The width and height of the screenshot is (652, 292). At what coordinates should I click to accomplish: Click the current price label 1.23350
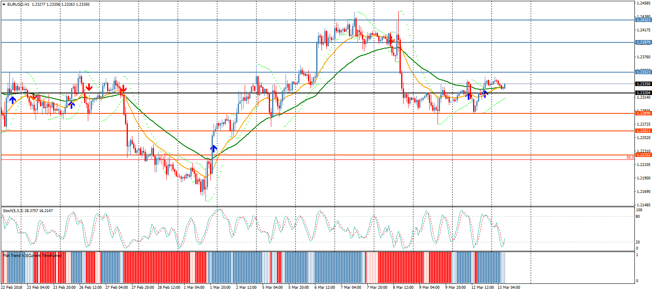pyautogui.click(x=643, y=84)
